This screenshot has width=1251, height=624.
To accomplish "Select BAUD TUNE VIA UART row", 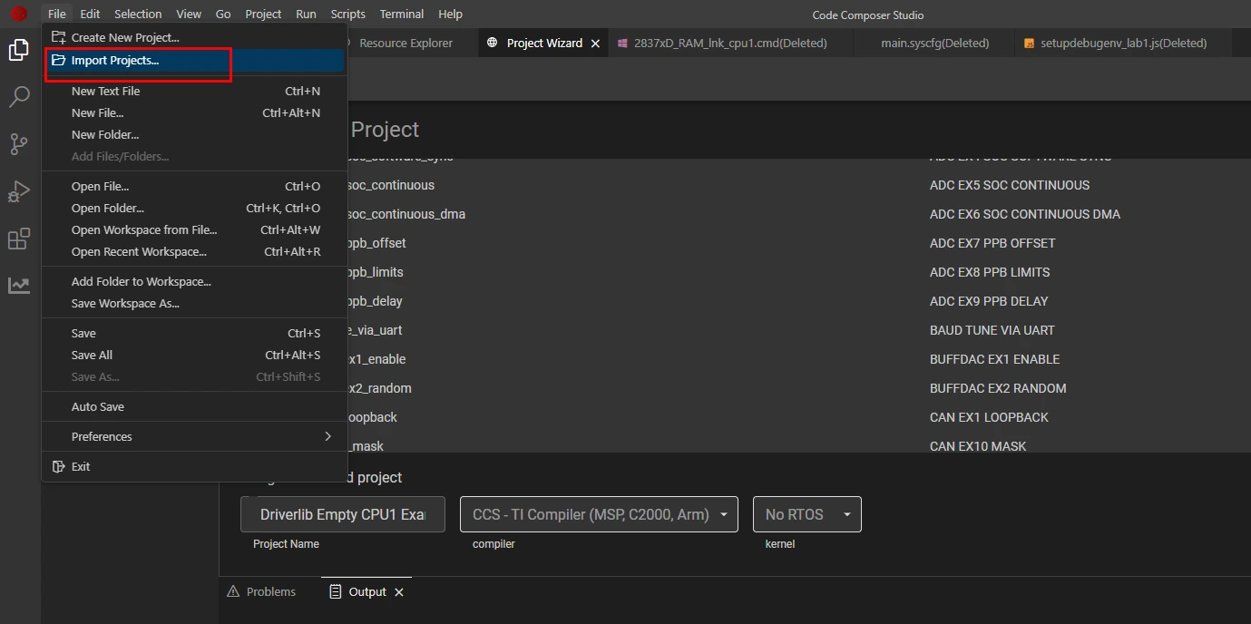I will (735, 330).
